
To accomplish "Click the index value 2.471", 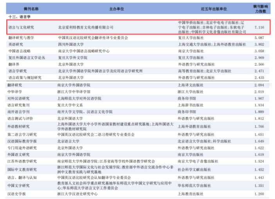I will [x=259, y=71].
